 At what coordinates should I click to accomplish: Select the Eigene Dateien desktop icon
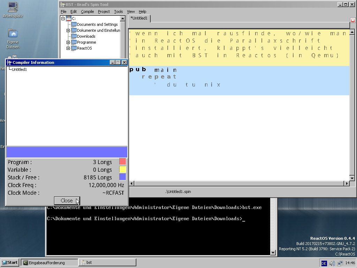(13, 34)
